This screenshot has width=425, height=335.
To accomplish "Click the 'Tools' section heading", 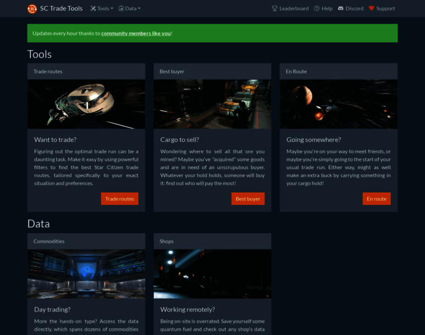I will pyautogui.click(x=40, y=54).
